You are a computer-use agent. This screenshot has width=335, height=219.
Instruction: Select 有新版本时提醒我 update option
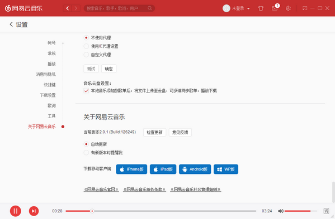(86, 153)
